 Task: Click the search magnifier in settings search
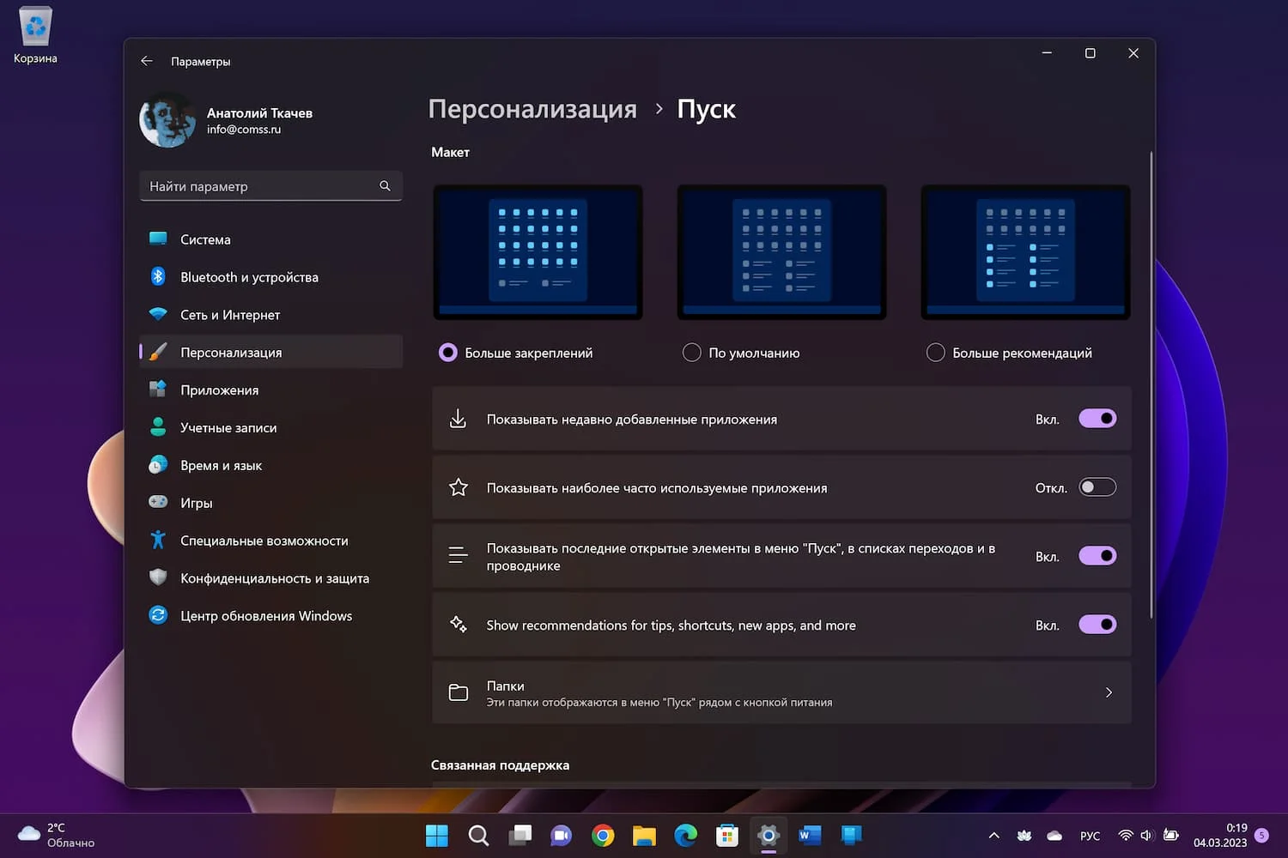385,186
